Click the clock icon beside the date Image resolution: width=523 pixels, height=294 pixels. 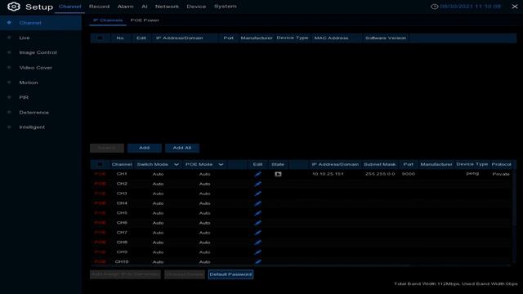click(x=434, y=7)
